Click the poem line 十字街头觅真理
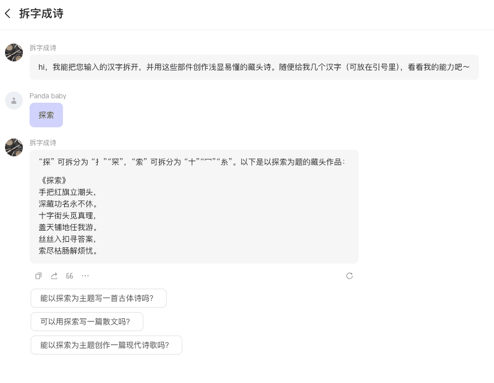Image resolution: width=494 pixels, height=383 pixels. tap(68, 216)
